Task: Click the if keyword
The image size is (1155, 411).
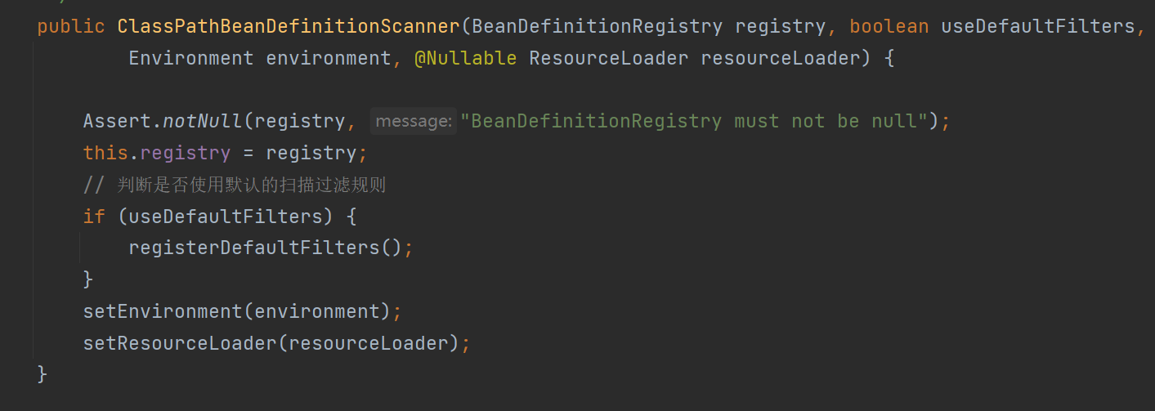Action: 94,217
